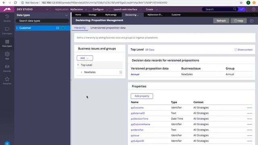This screenshot has width=258, height=145.
Task: Expand the NewSales tree node
Action: 81,72
